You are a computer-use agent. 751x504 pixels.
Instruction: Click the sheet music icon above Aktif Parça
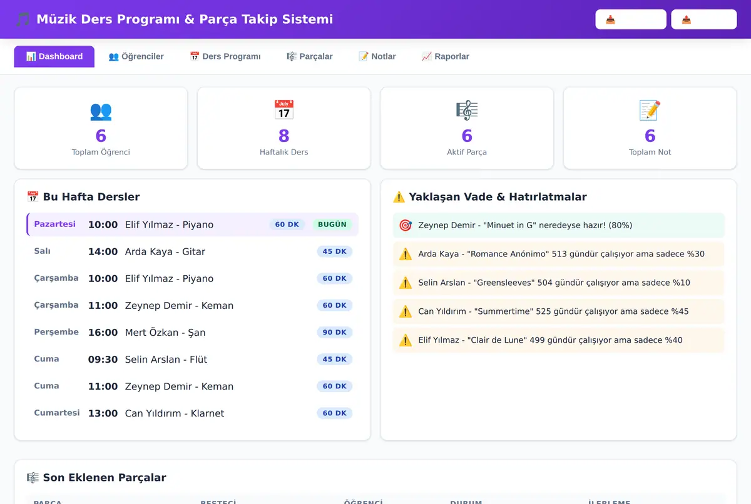click(467, 111)
